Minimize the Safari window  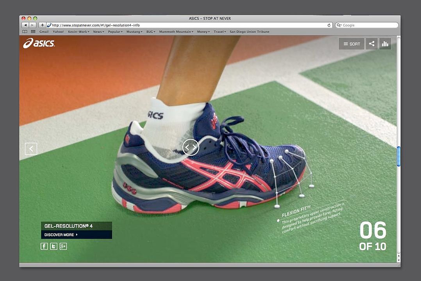click(29, 18)
